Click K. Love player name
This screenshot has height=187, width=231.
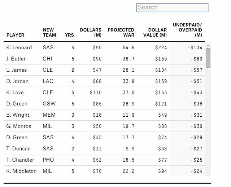point(15,92)
